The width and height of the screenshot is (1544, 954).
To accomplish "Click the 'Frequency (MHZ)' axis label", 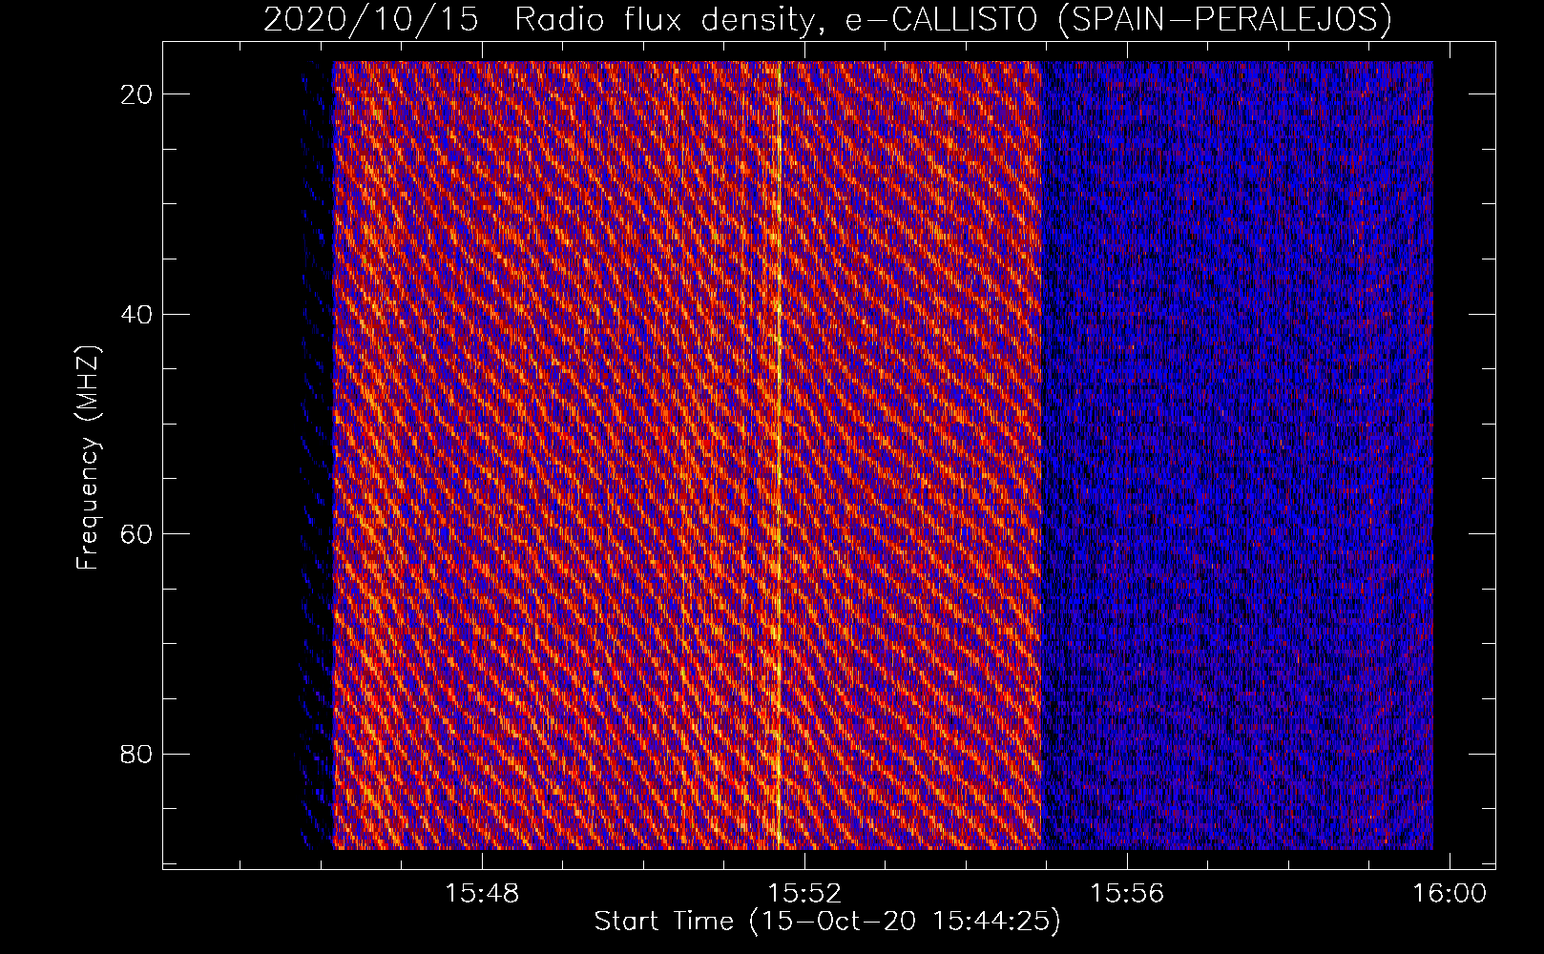I will tap(88, 457).
